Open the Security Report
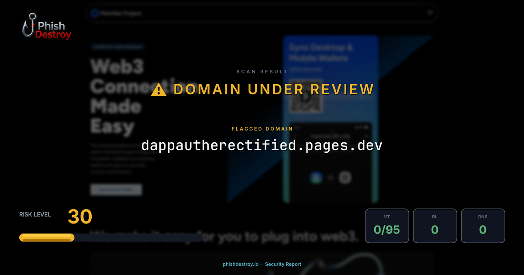The image size is (524, 275). [283, 264]
